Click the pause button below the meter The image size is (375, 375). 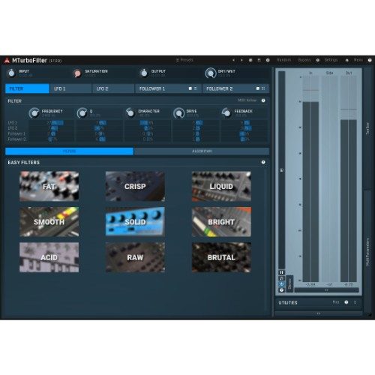pos(281,272)
